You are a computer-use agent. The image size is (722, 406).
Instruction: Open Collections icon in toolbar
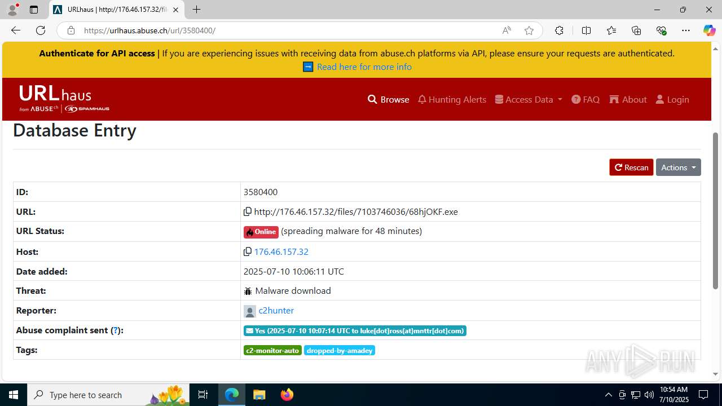pyautogui.click(x=636, y=30)
